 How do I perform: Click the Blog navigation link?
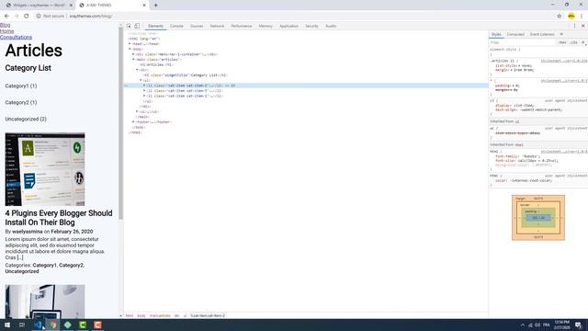[x=6, y=25]
